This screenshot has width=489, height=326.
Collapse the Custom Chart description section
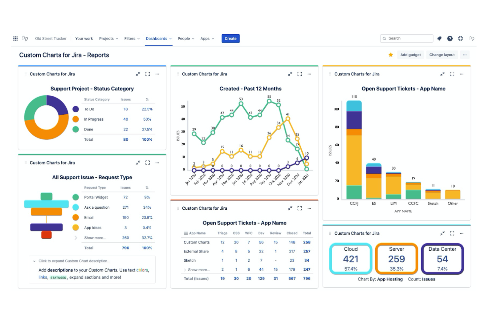click(34, 261)
